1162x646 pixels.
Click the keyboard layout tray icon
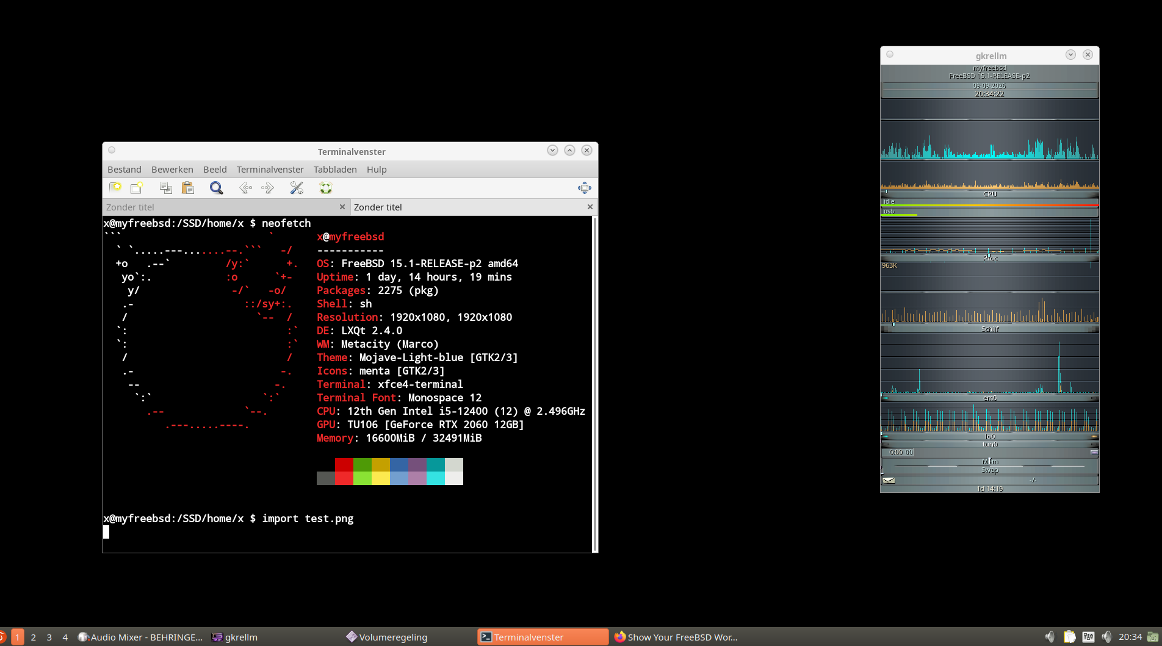click(1088, 637)
